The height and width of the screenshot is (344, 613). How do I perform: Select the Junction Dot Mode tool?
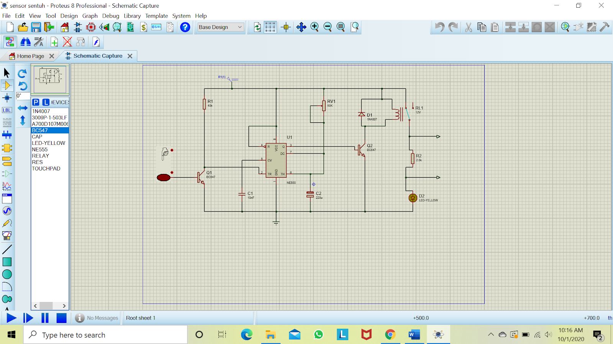point(7,98)
